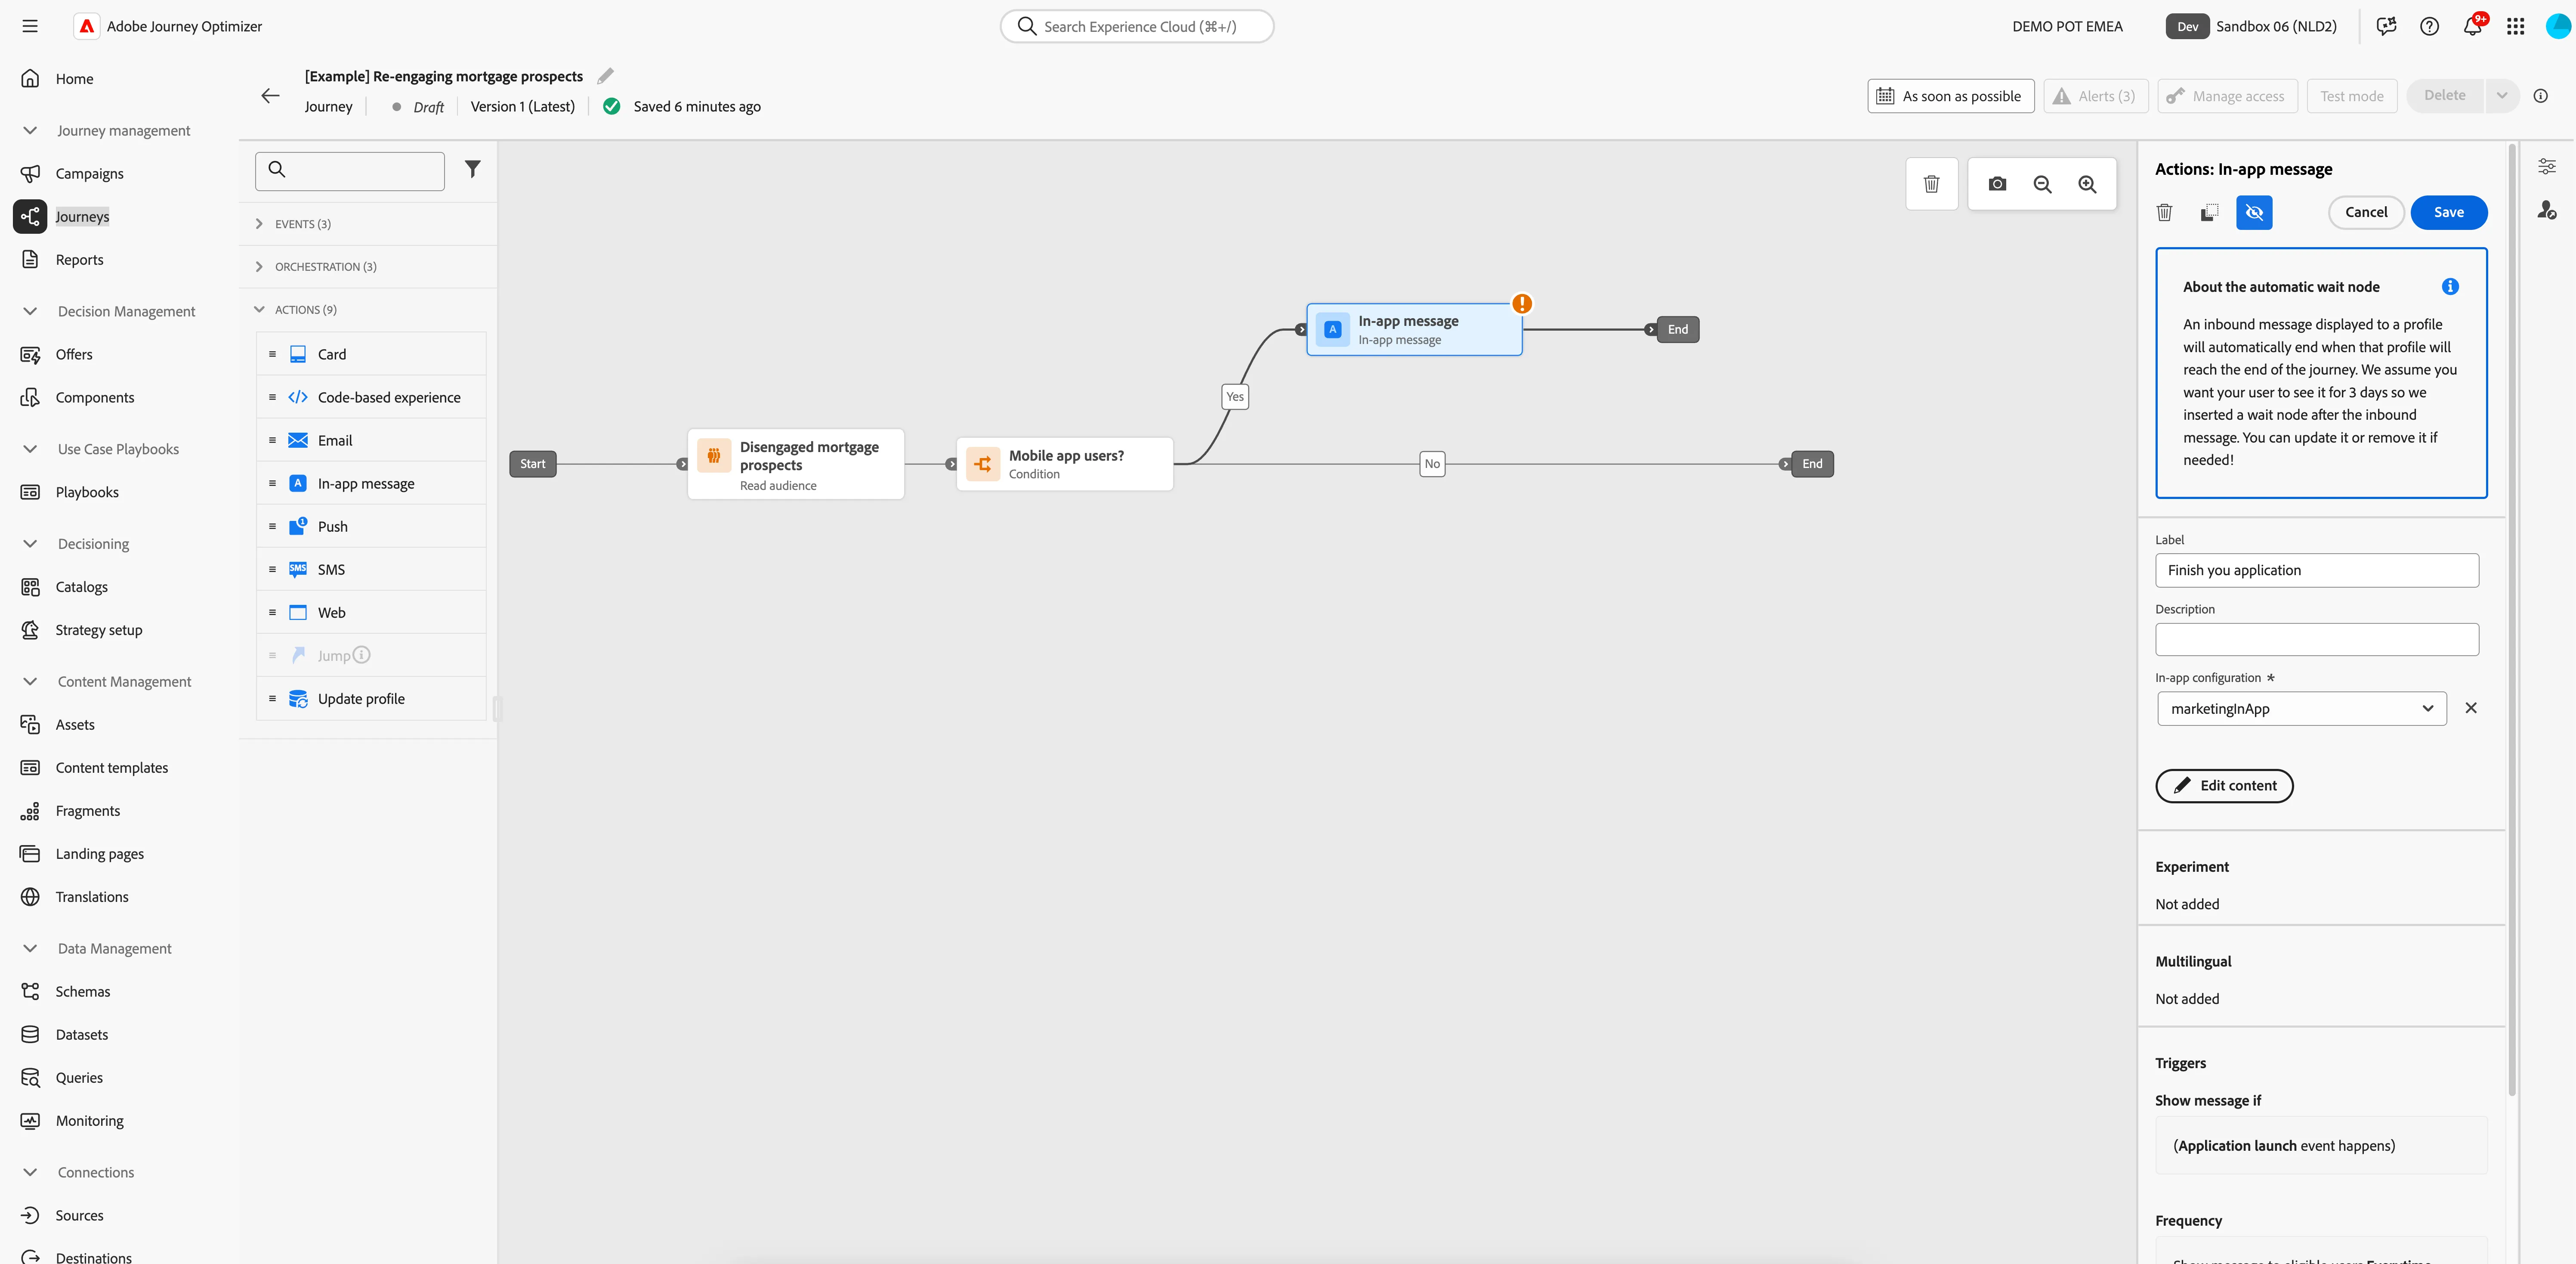Screen dimensions: 2576x1264
Task: Toggle the read-only eye visibility button
Action: click(2254, 212)
